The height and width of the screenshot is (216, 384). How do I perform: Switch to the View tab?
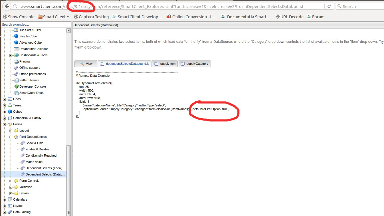[86, 64]
